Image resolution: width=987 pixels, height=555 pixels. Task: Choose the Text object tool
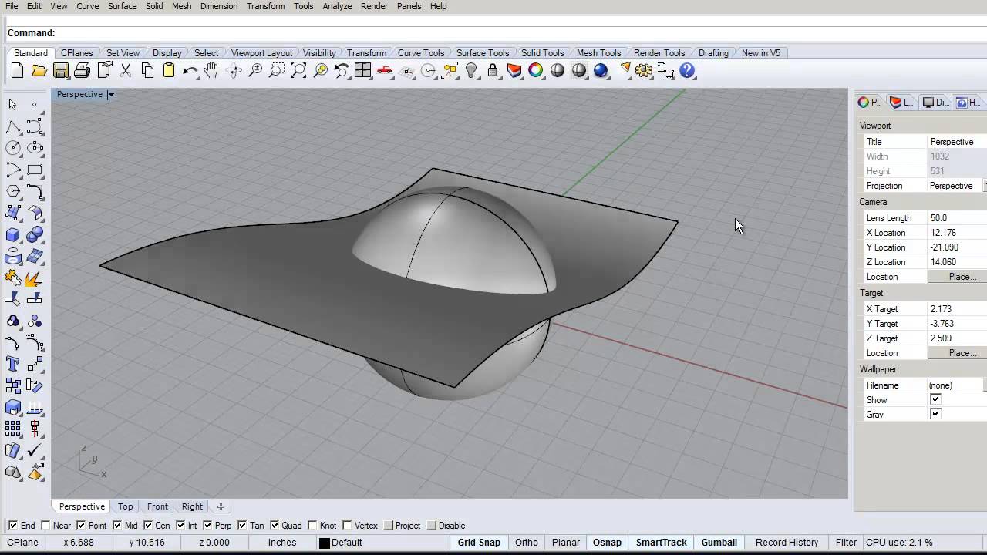[13, 364]
